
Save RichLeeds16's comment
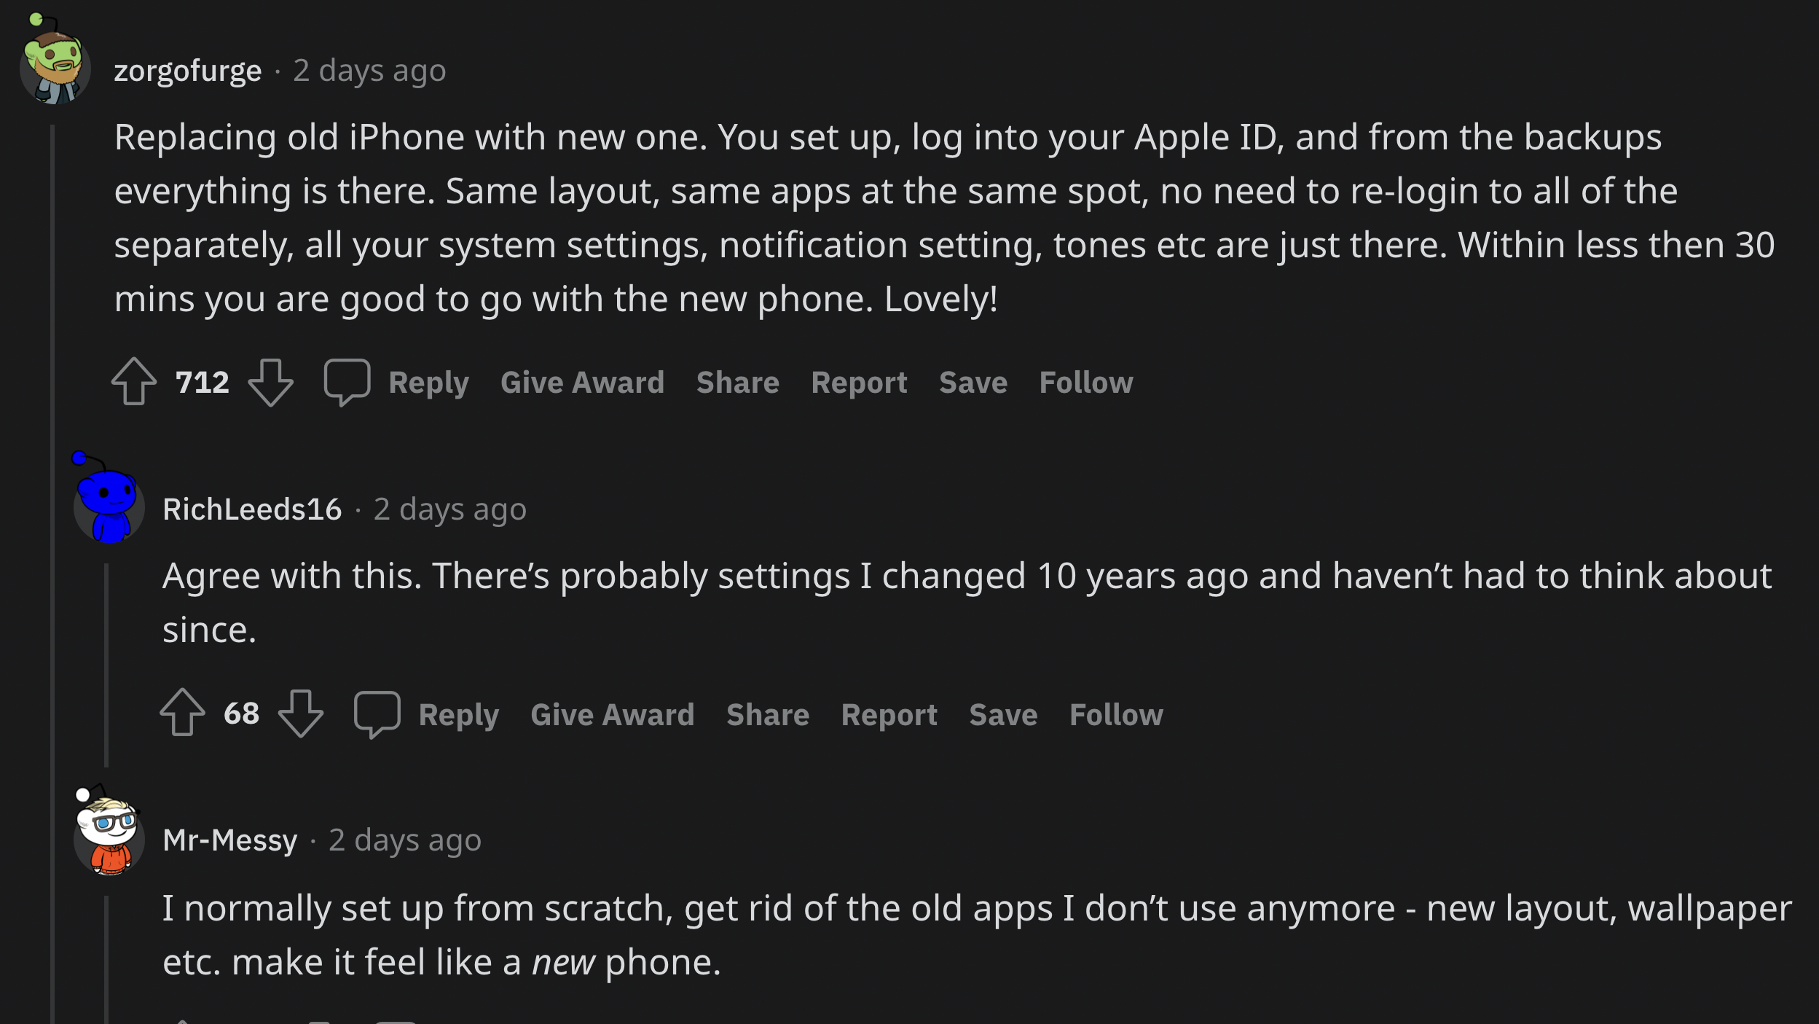pyautogui.click(x=1002, y=714)
